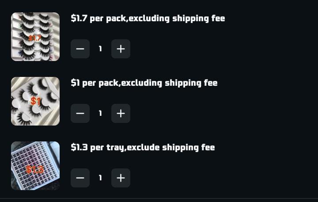318x202 pixels.
Task: Click the red $1.7 price label on thumbnail
Action: pyautogui.click(x=34, y=38)
